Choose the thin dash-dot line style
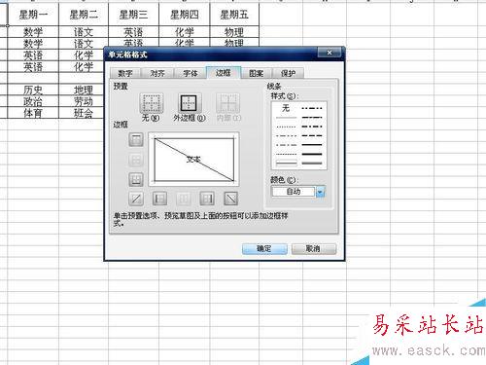The width and height of the screenshot is (486, 365). (x=286, y=145)
